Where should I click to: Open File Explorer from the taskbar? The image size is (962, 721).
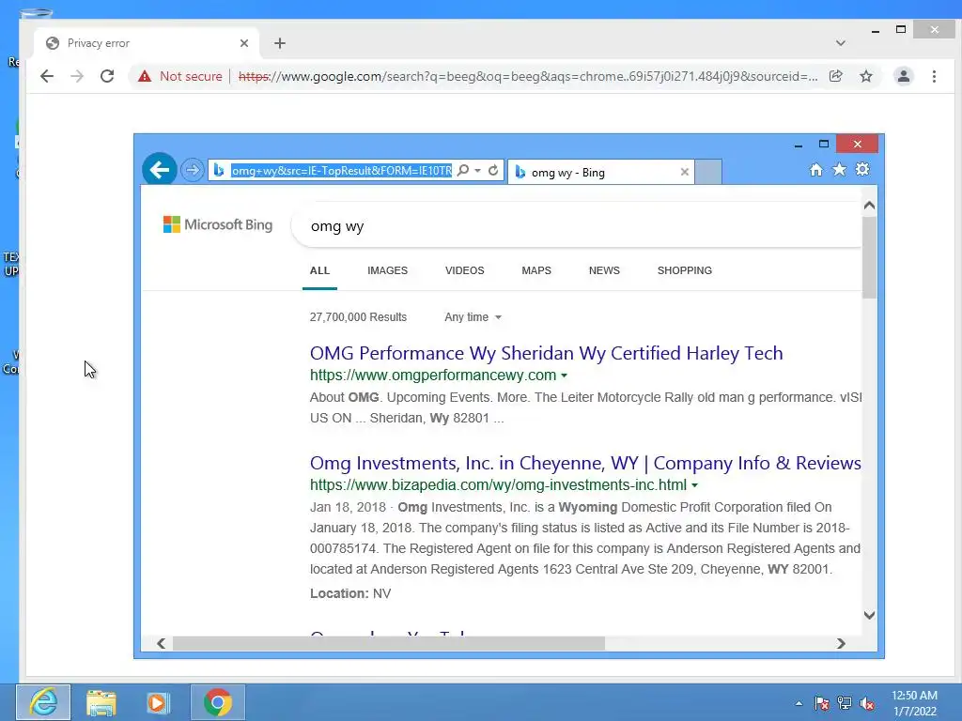(101, 702)
